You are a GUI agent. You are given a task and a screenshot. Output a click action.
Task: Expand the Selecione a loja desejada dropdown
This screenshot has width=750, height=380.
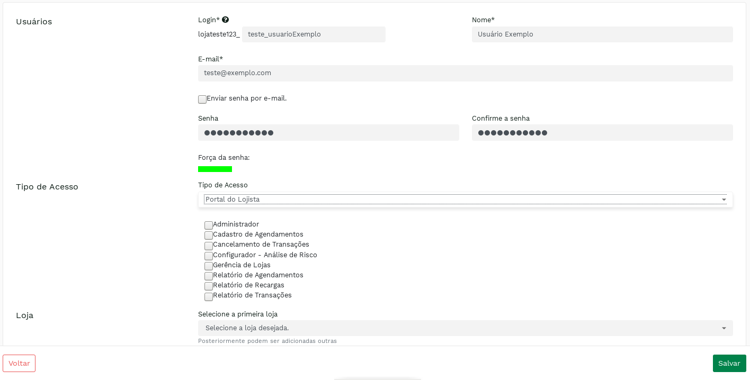pyautogui.click(x=460, y=328)
